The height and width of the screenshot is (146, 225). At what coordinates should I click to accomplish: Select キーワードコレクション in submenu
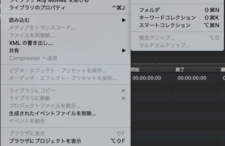(x=167, y=17)
